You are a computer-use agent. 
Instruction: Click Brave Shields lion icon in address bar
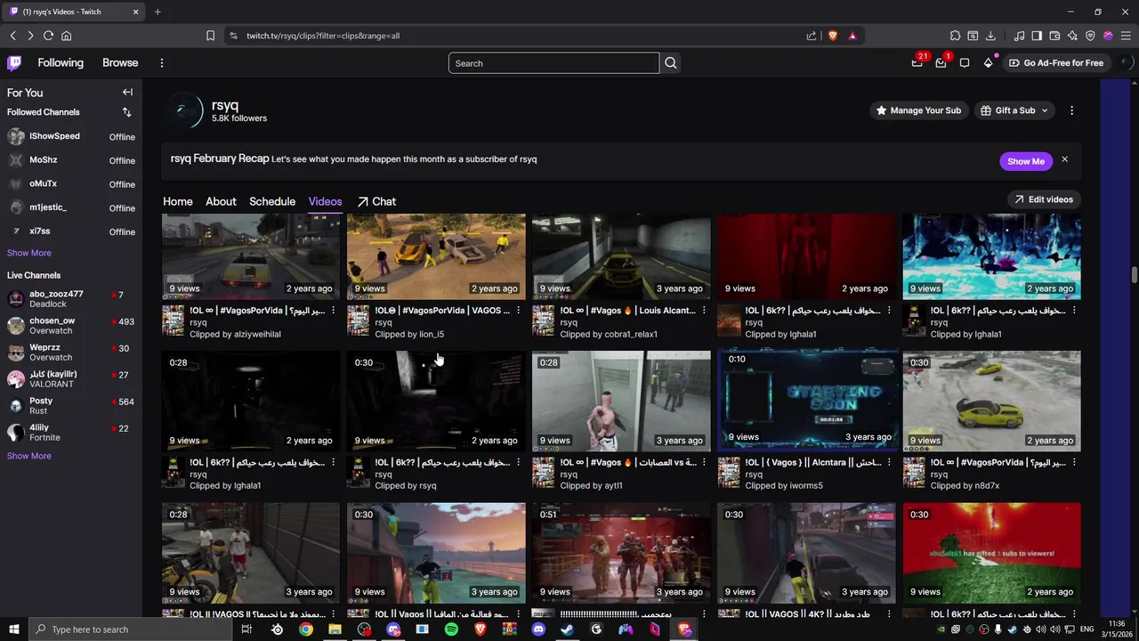833,36
